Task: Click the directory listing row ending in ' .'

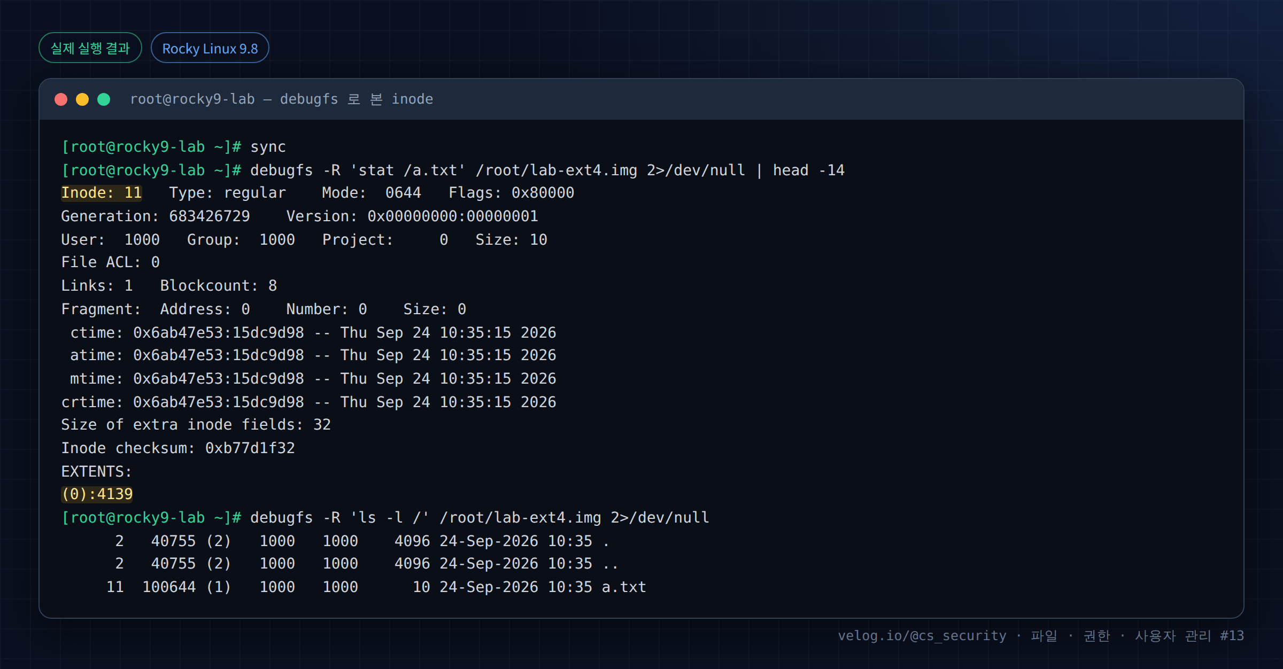Action: point(362,541)
